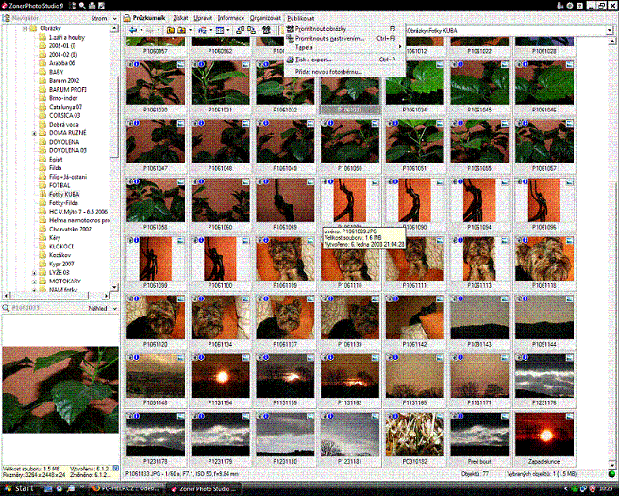Click the print icon beside Tisk a export
Screen dimensions: 619x496
pyautogui.click(x=289, y=59)
